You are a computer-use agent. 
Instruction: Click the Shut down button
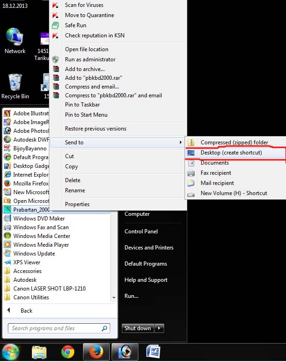point(138,328)
